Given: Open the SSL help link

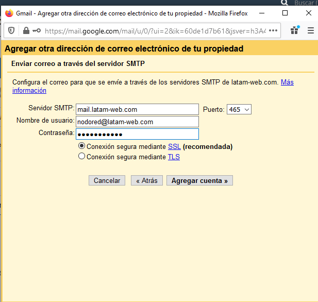Looking at the screenshot, I should [x=174, y=146].
